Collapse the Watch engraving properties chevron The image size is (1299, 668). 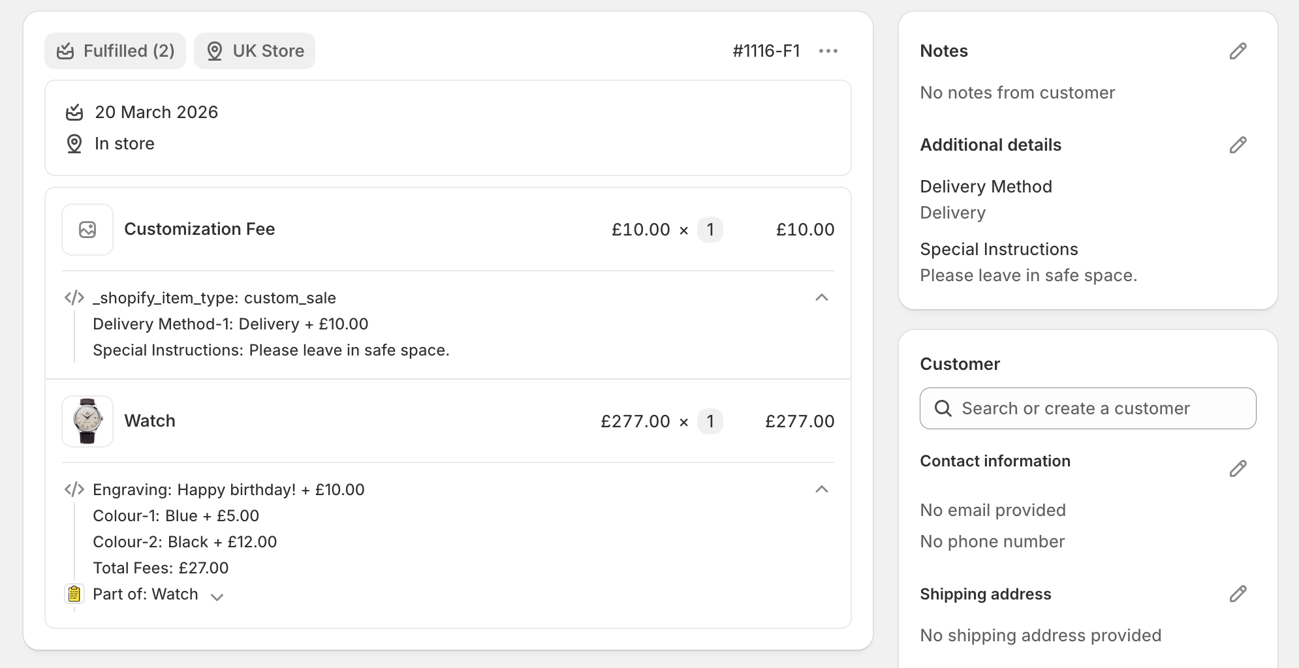(x=822, y=489)
